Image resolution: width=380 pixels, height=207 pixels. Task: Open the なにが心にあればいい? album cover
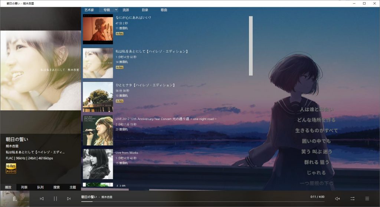[x=98, y=29]
